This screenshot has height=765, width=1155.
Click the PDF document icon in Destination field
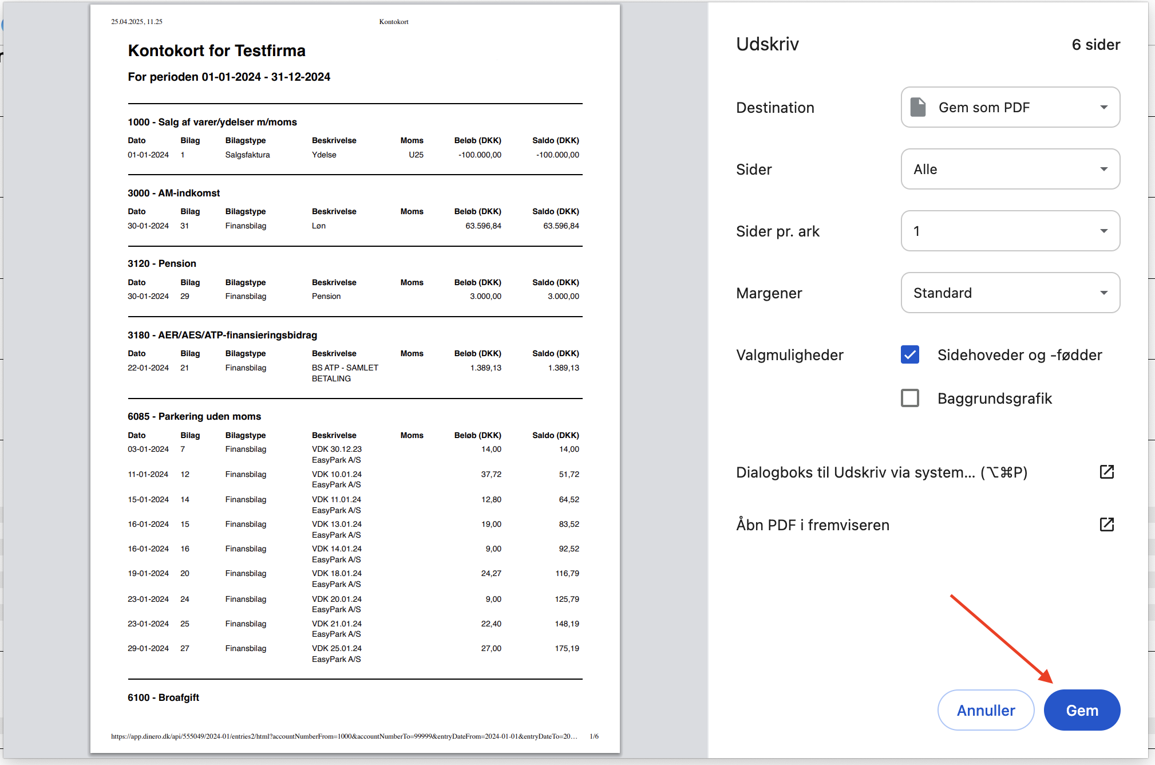(917, 107)
